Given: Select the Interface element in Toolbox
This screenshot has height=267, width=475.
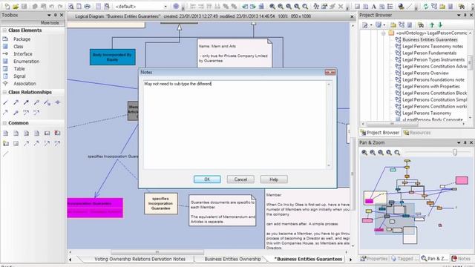Looking at the screenshot, I should 23,54.
